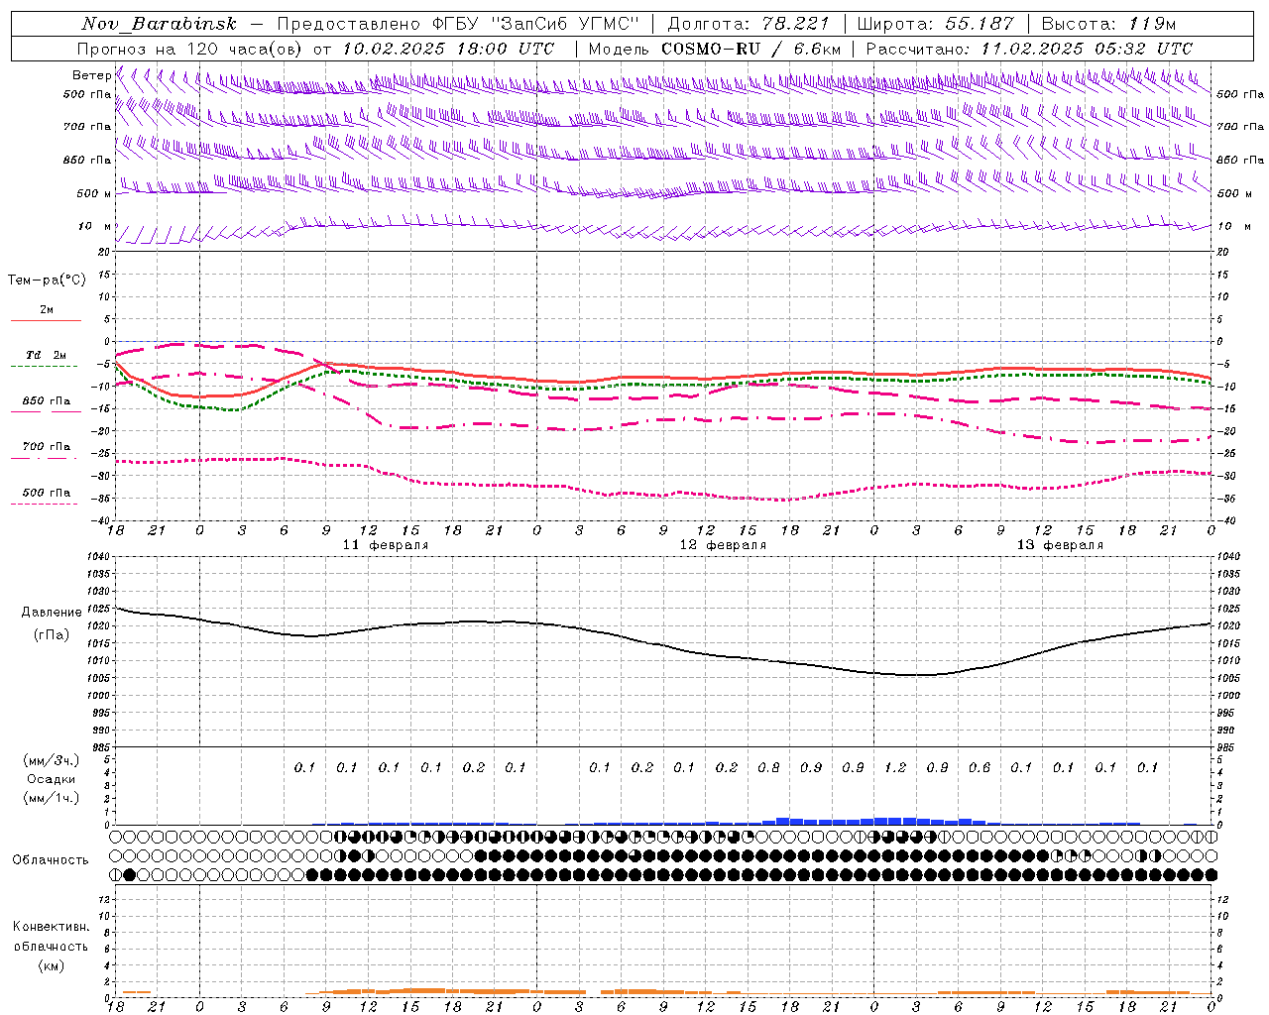Click the red solid 2м legend line

[x=46, y=321]
